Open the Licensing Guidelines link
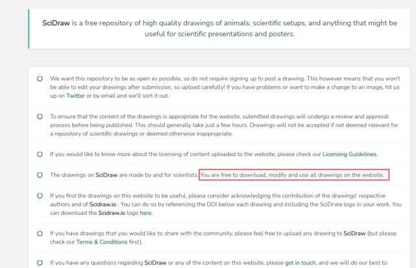This screenshot has width=416, height=268. tap(349, 154)
